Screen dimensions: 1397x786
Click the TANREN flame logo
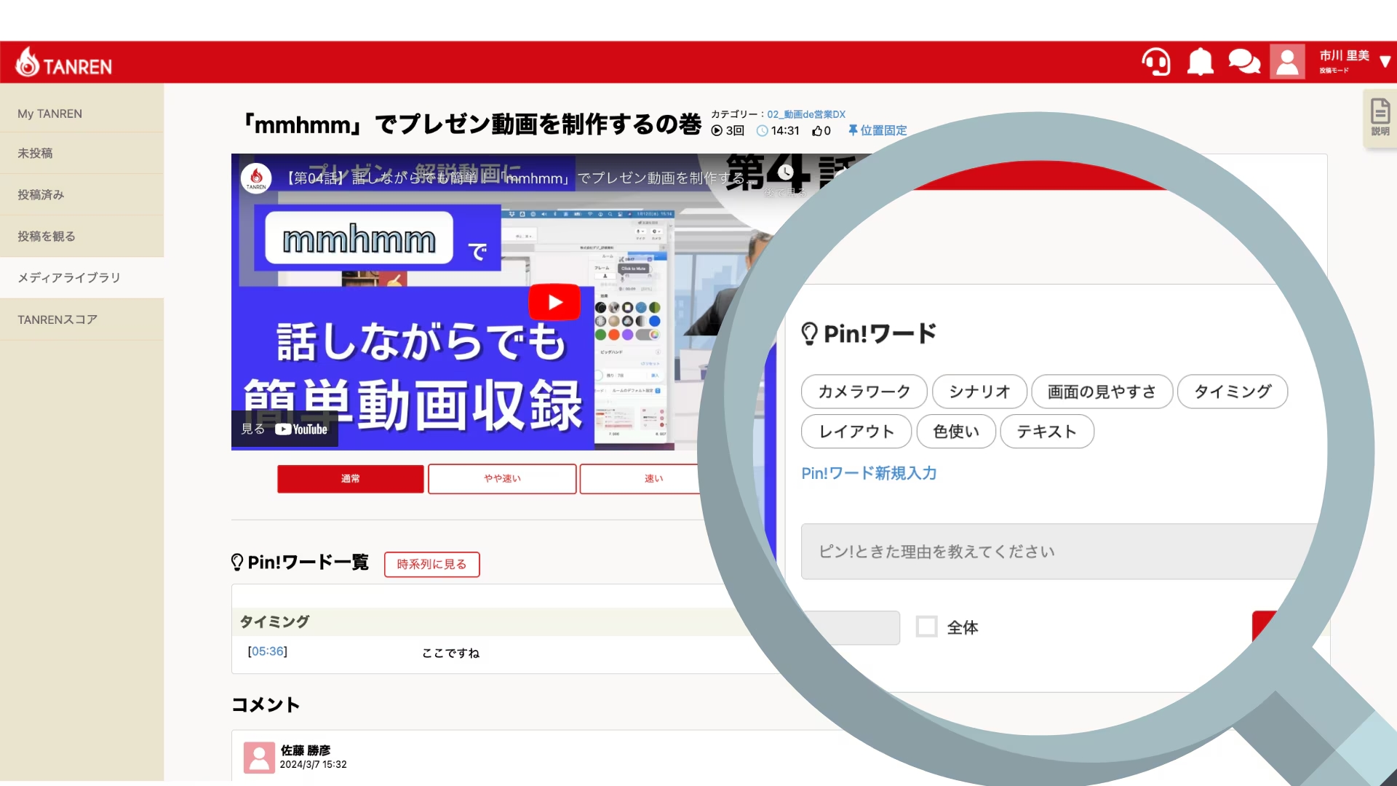tap(28, 63)
